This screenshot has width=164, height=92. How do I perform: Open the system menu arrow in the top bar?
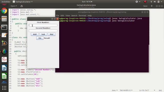(x=161, y=2)
